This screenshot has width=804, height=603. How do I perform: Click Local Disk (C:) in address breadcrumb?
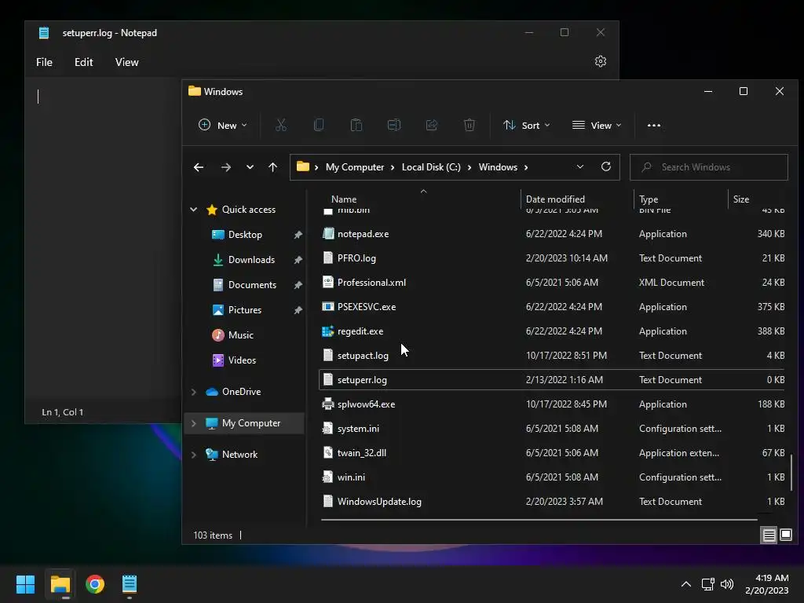[431, 167]
